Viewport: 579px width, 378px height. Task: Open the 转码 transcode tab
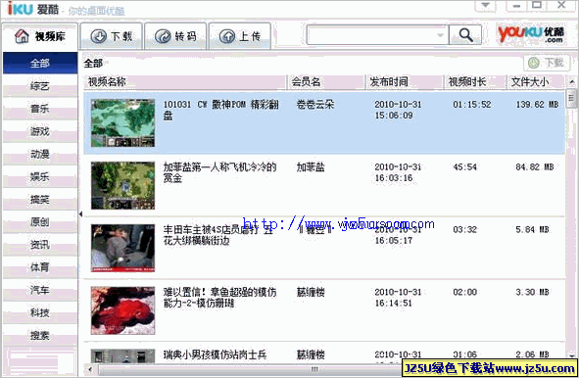pyautogui.click(x=175, y=36)
